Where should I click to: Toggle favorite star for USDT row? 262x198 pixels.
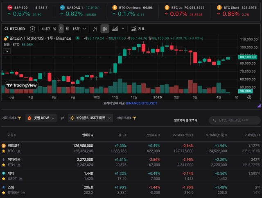(x=4, y=179)
